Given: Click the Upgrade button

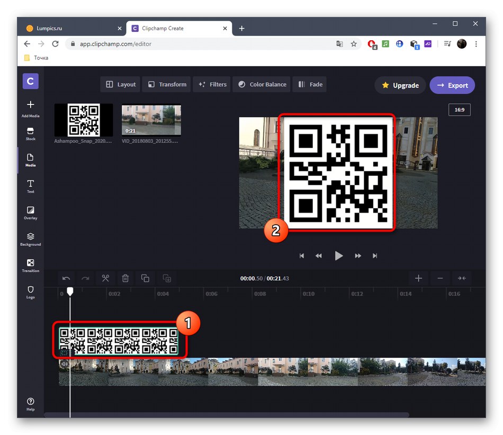Looking at the screenshot, I should pyautogui.click(x=400, y=85).
